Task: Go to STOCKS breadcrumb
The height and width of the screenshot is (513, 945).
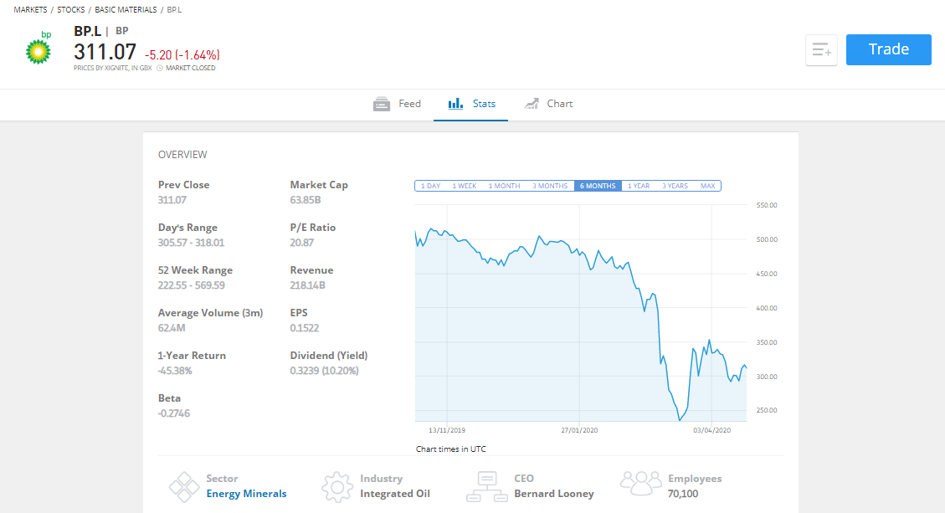Action: (x=70, y=10)
